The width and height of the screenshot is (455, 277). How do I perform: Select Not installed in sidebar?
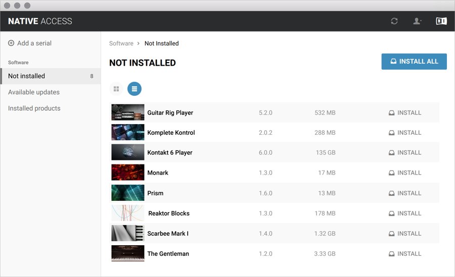pyautogui.click(x=27, y=76)
